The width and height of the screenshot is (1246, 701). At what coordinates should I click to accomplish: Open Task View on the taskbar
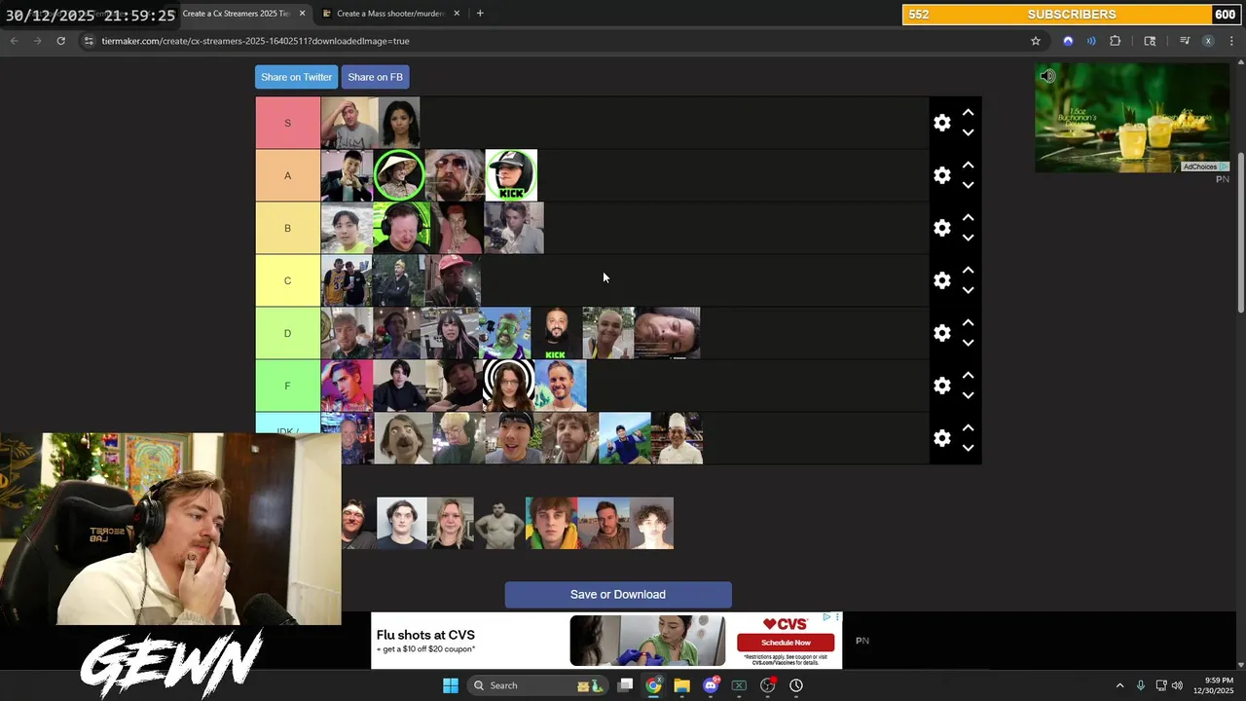tap(625, 685)
